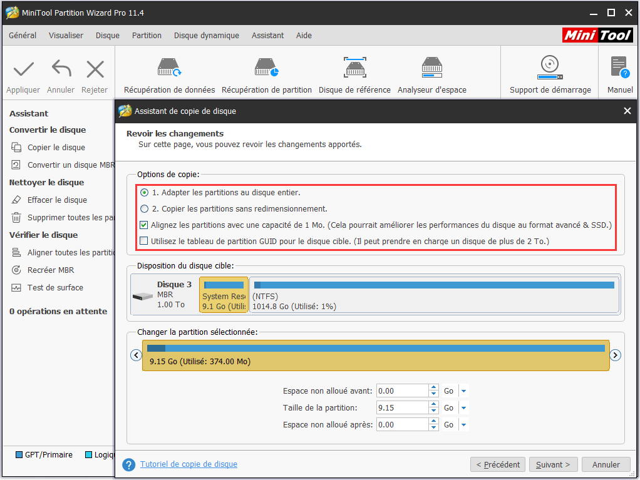This screenshot has width=640, height=480.
Task: Select the System Reserved 9.1 Go partition
Action: click(x=224, y=295)
